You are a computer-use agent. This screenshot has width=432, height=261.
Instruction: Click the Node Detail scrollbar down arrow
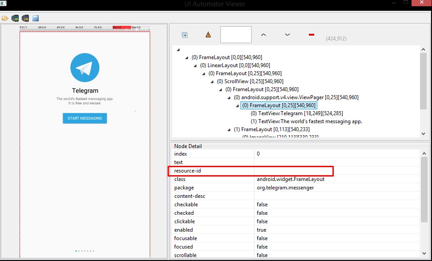point(424,253)
